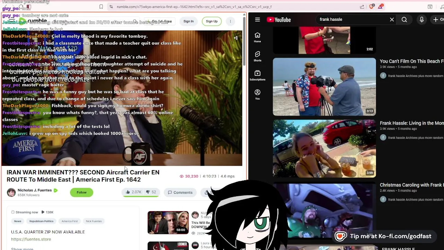Open channel avatar under 'Living in the Mom' video
Image resolution: width=444 pixels, height=250 pixels.
pyautogui.click(x=383, y=137)
